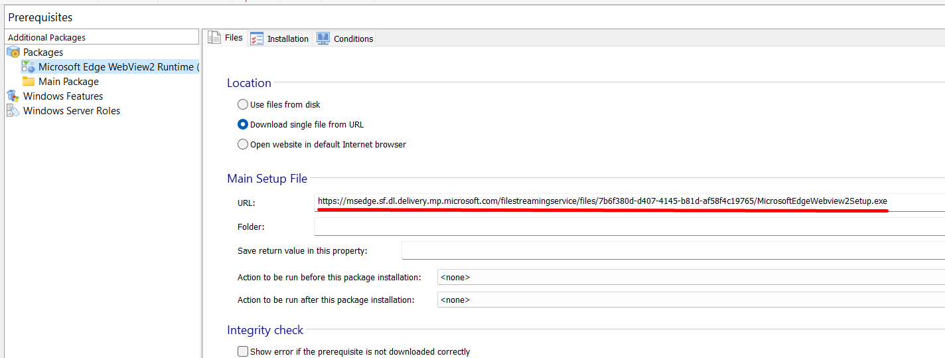This screenshot has height=358, width=945.
Task: Select Download single file from URL
Action: [243, 124]
